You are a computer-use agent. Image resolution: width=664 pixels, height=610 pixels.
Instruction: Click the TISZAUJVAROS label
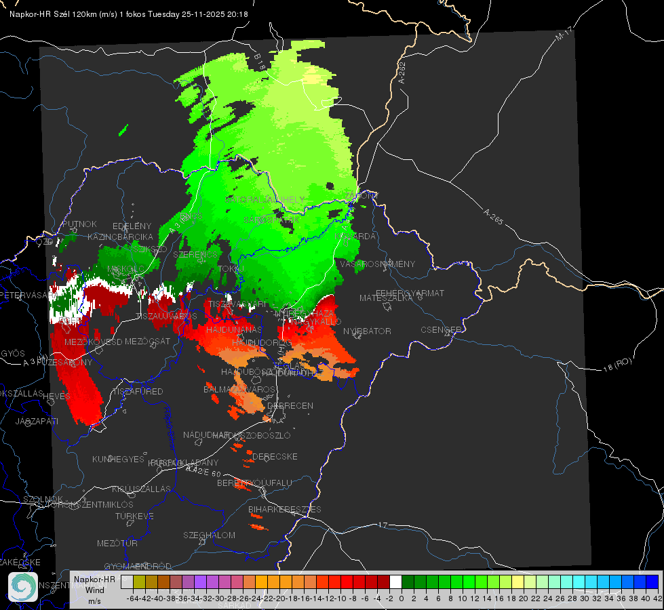coord(166,317)
